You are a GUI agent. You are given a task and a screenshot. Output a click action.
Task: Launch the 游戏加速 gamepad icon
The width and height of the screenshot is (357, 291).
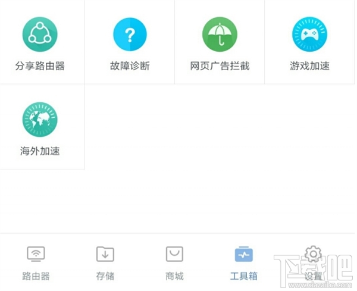(x=309, y=35)
